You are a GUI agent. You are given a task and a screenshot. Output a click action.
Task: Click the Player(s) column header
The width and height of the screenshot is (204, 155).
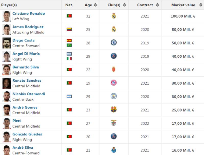point(9,5)
